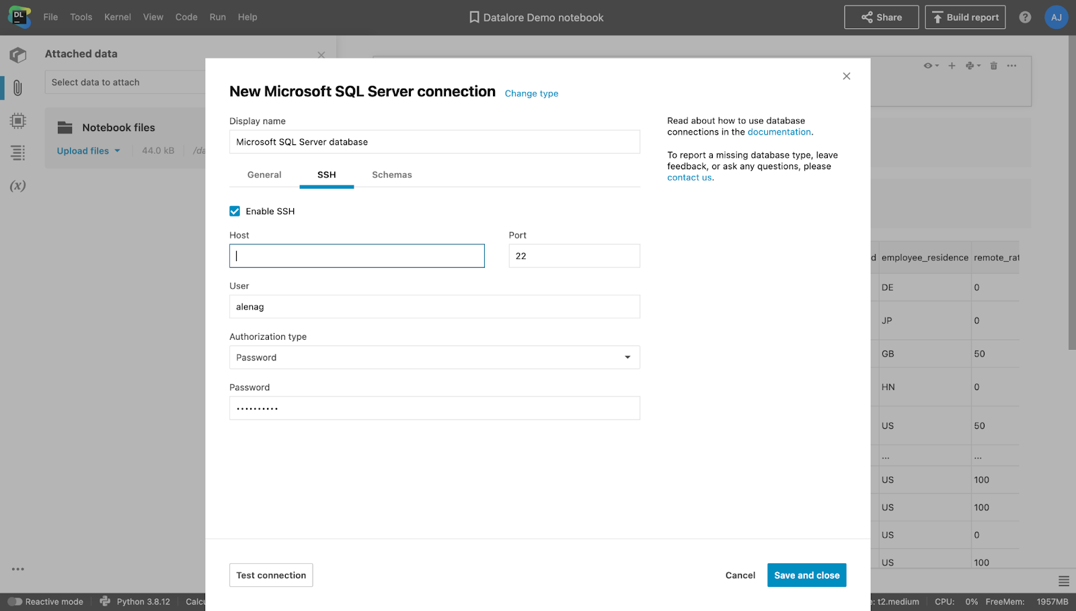Open the File menu
Viewport: 1076px width, 611px height.
[50, 17]
